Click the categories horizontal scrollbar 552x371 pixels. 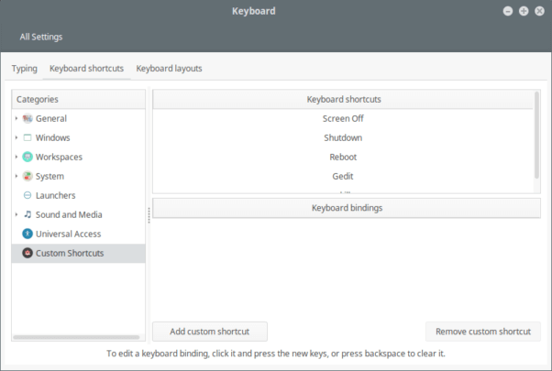pyautogui.click(x=76, y=337)
